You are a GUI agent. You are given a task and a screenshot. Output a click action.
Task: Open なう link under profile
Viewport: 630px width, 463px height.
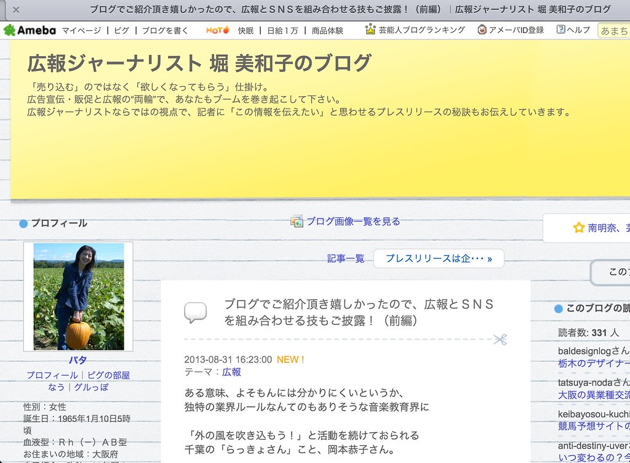56,387
